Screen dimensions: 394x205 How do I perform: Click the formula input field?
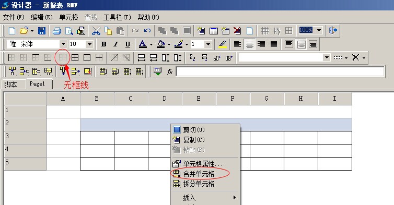click(280, 71)
